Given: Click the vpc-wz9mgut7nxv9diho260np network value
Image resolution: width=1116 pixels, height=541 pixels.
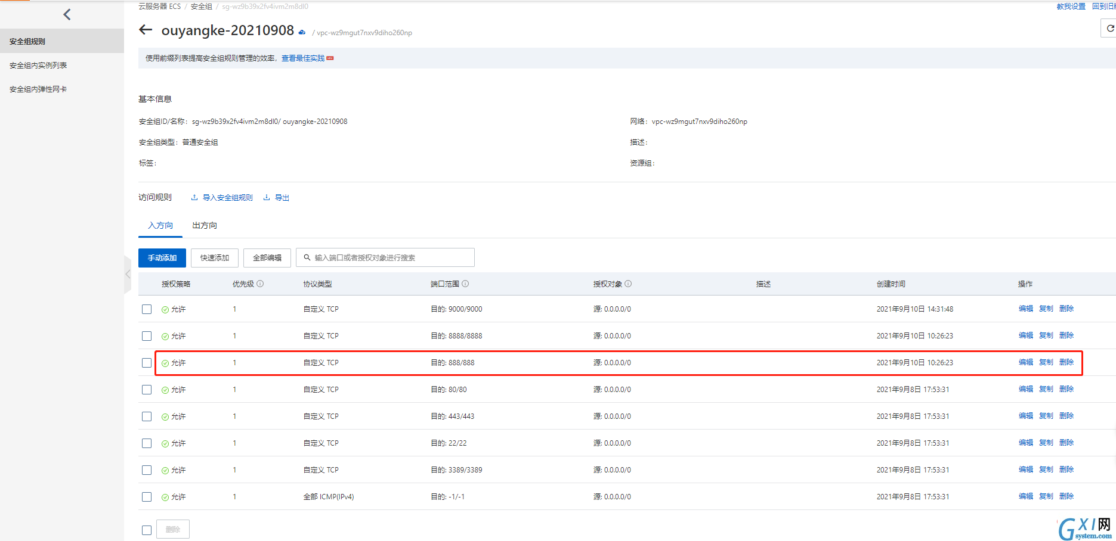Looking at the screenshot, I should pos(699,122).
